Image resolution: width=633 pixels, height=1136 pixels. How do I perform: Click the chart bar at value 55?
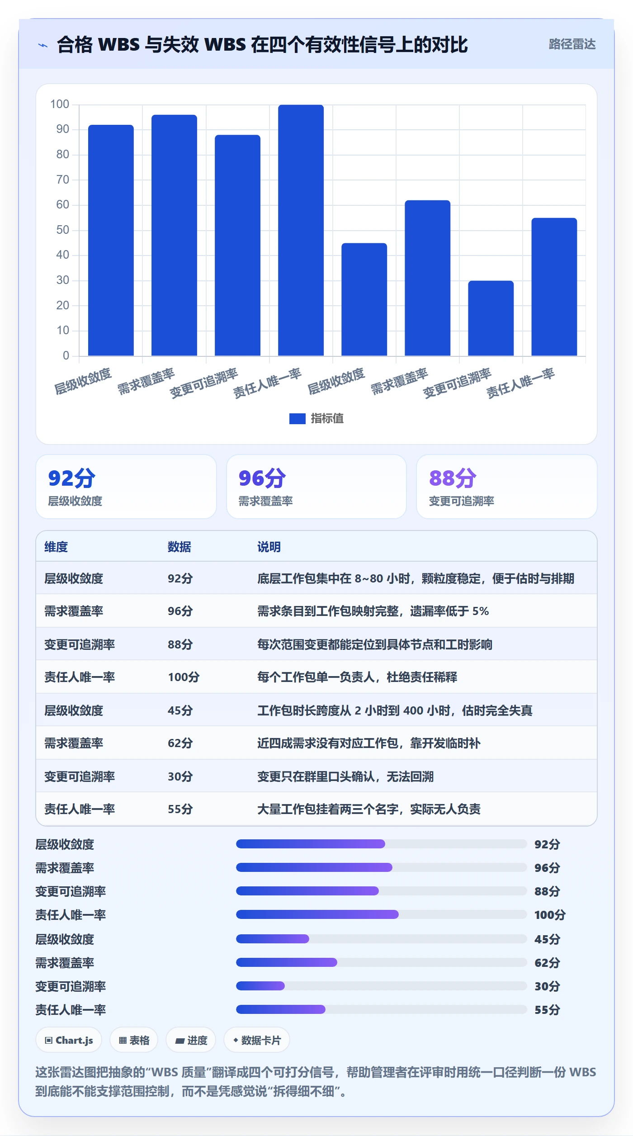click(x=554, y=287)
